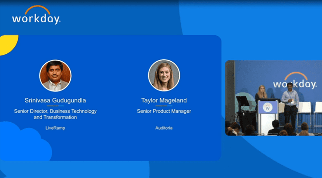This screenshot has height=178, width=322.
Task: Select Taylor Mageland's profile photo
Action: (164, 75)
